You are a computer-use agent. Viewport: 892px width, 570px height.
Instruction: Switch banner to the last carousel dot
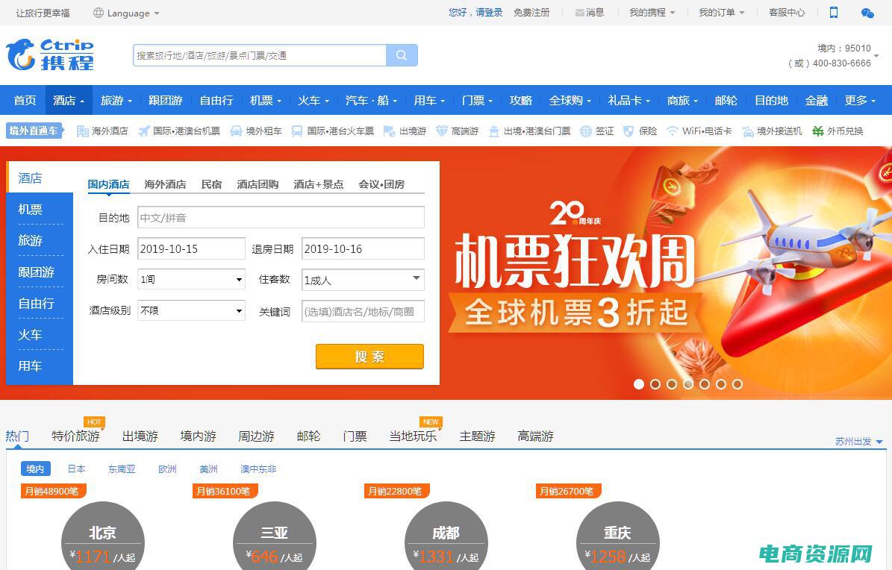pos(737,384)
